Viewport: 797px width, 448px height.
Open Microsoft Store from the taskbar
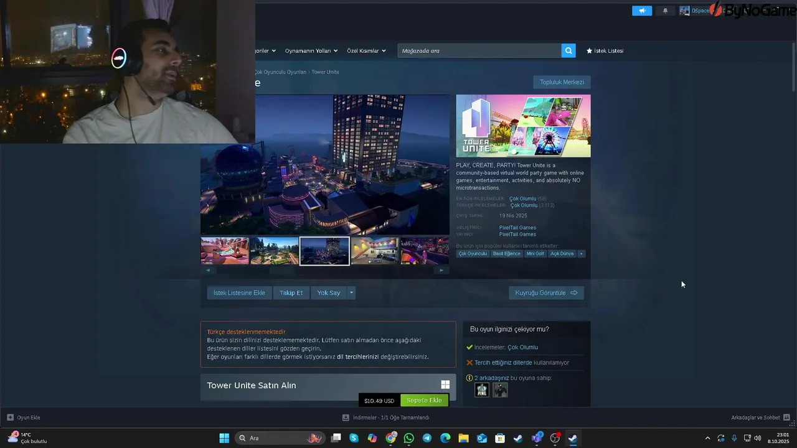(x=499, y=438)
